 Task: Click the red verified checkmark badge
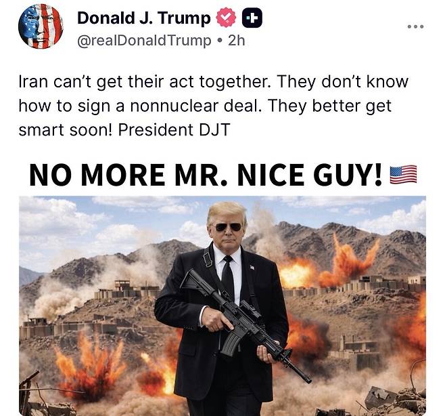[226, 18]
